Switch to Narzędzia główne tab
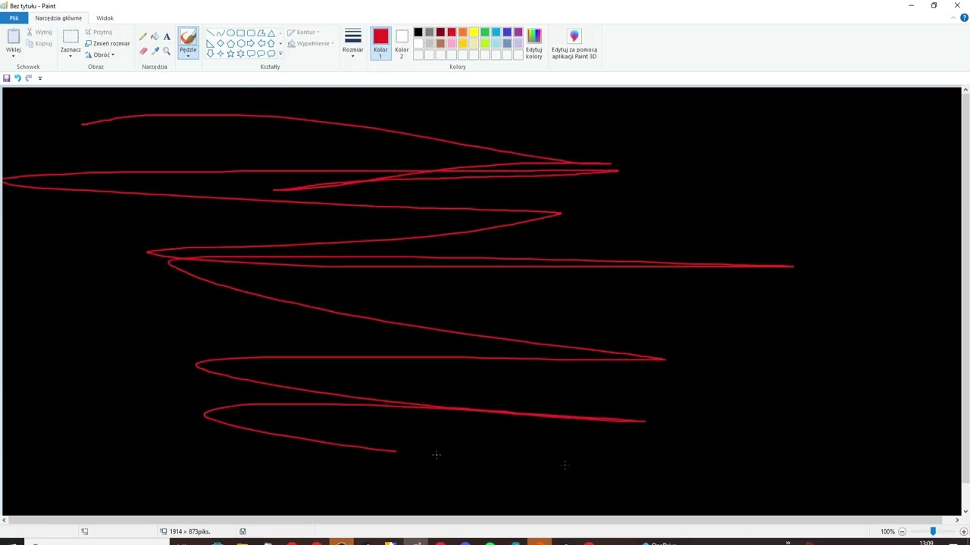This screenshot has height=545, width=970. [x=58, y=18]
